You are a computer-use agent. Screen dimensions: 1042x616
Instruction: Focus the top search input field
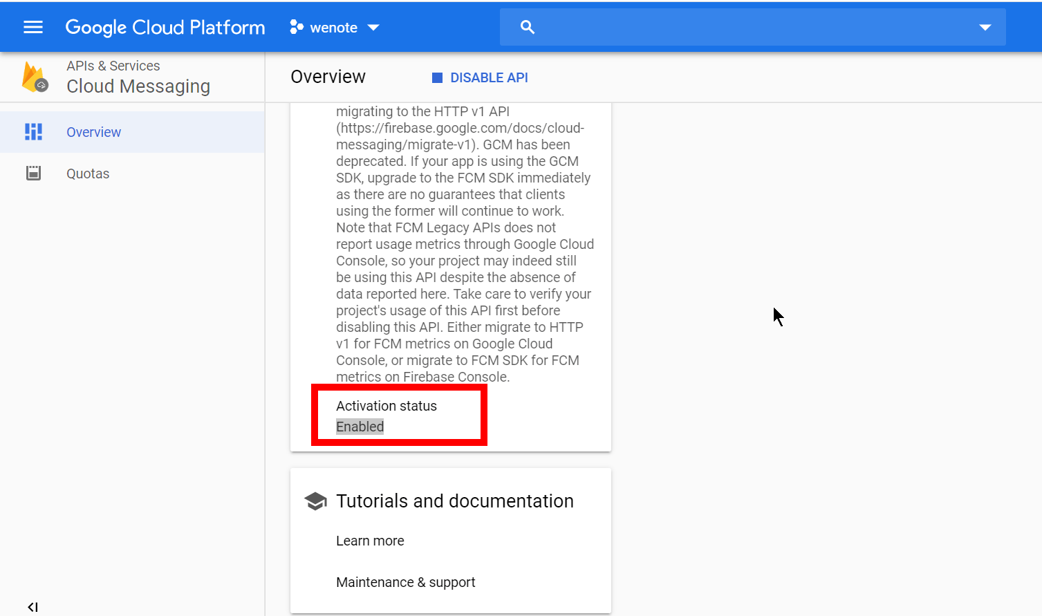747,27
